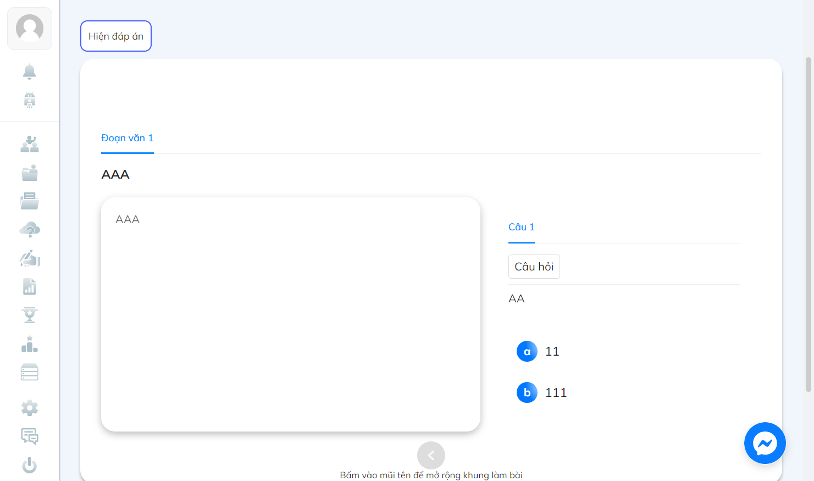Switch to the Câu 1 tab
This screenshot has width=814, height=481.
(x=522, y=228)
